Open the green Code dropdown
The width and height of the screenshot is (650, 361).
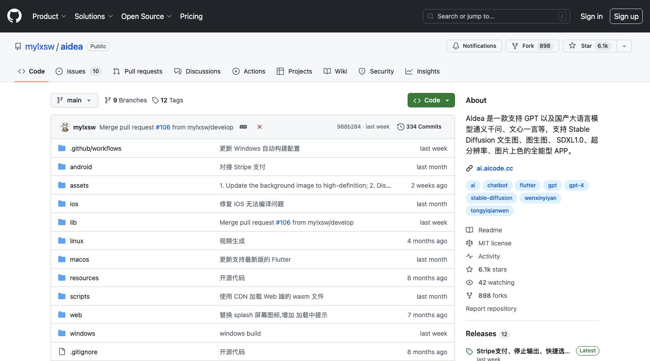pos(431,100)
